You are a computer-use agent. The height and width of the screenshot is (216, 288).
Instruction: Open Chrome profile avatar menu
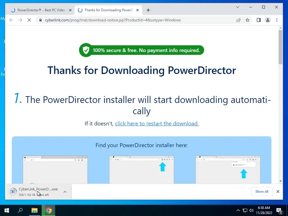pos(268,20)
